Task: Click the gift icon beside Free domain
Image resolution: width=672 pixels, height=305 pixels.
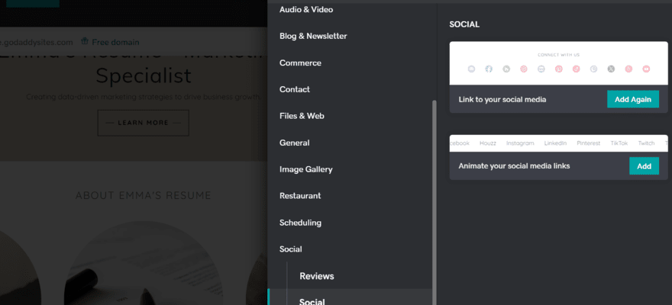Action: click(85, 41)
